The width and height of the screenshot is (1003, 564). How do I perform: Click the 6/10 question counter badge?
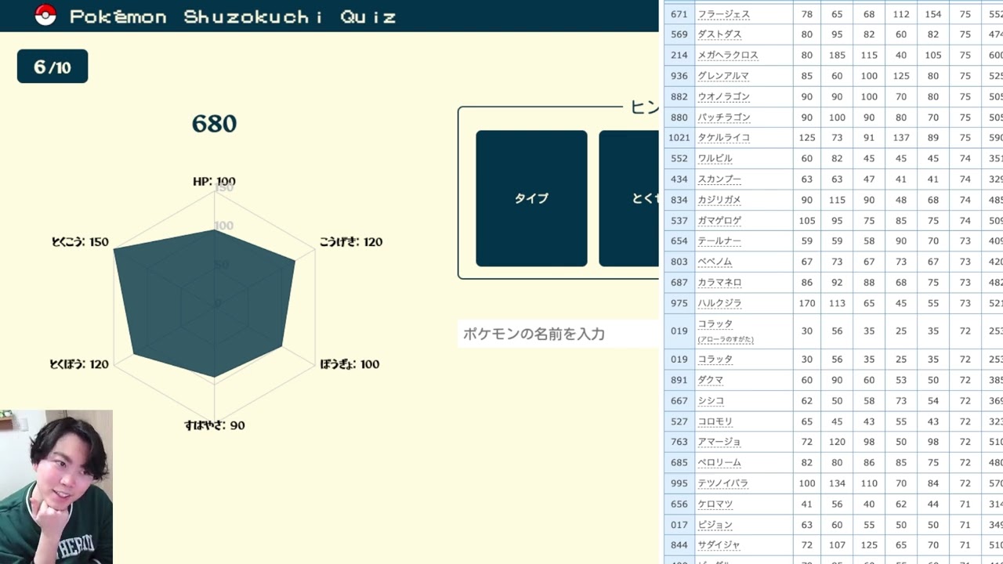pyautogui.click(x=53, y=67)
